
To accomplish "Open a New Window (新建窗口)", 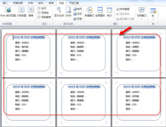I will [89, 12].
